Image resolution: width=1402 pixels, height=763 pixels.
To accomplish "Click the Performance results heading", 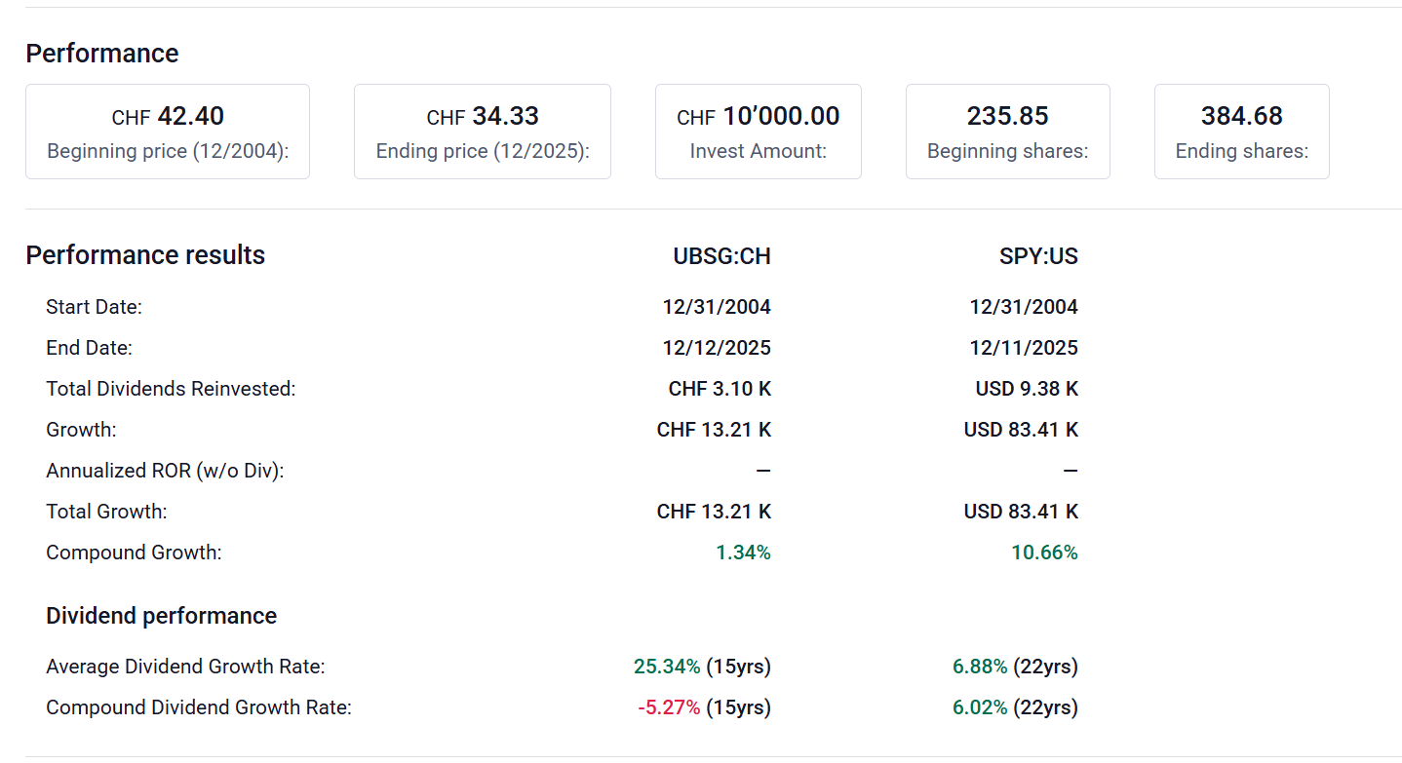I will (x=145, y=255).
